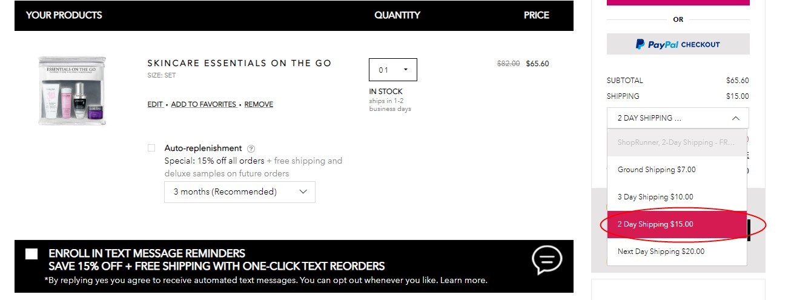The height and width of the screenshot is (300, 794).
Task: Select the ShopRunner 2-Day Shipping option
Action: (677, 142)
